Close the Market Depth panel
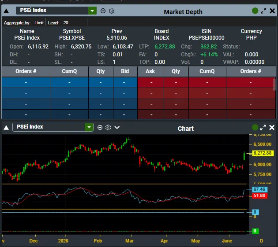Viewport: 278px width, 247px height. coord(272,11)
